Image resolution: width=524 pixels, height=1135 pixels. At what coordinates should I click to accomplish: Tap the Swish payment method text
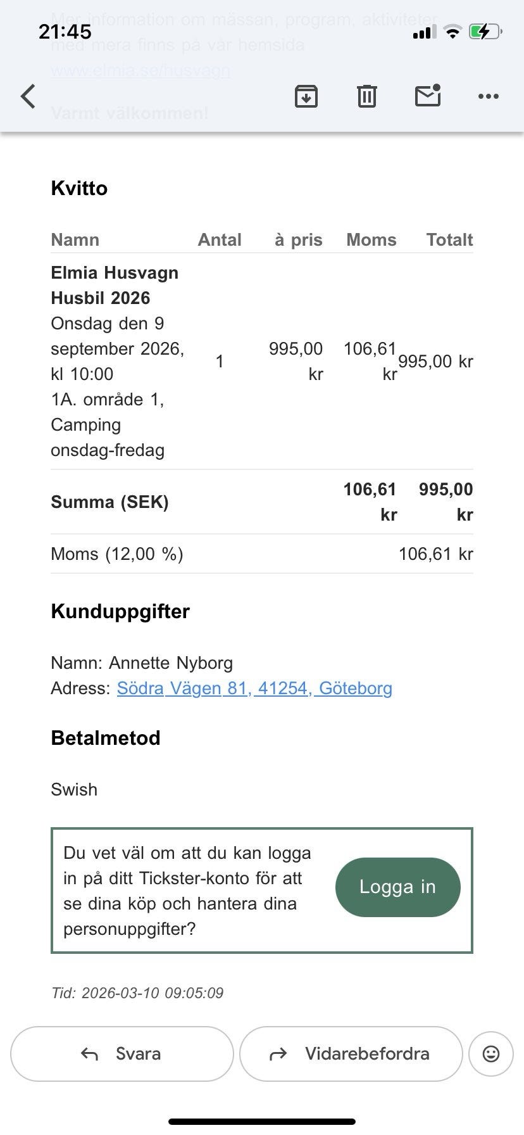74,790
